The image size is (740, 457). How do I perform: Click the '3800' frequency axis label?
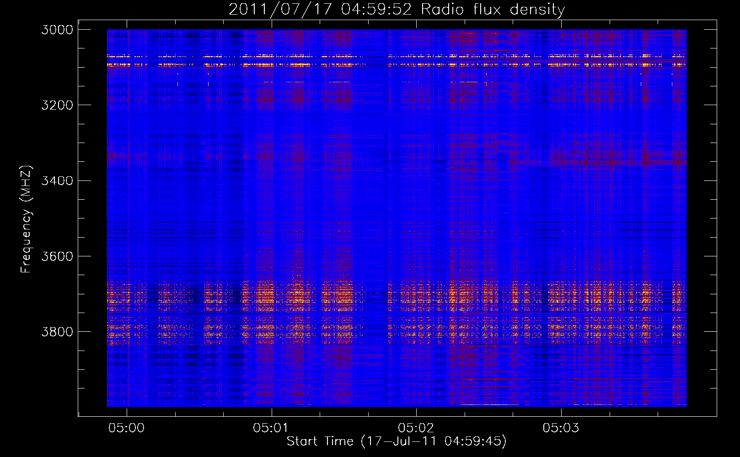coord(57,331)
